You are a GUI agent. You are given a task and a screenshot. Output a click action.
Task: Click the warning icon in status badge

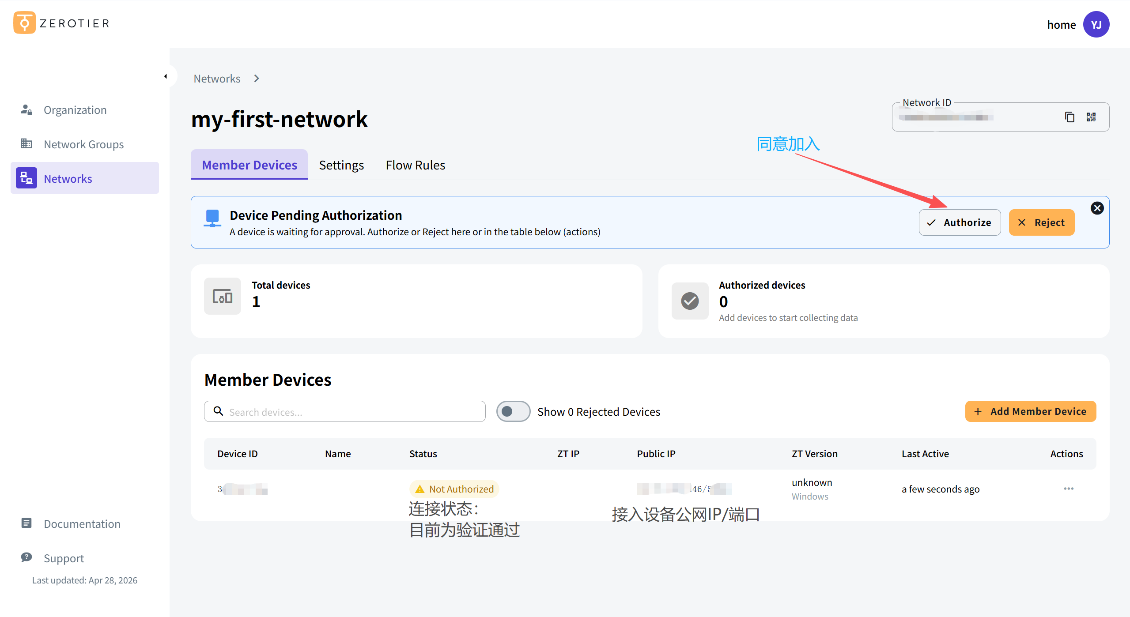pyautogui.click(x=419, y=489)
